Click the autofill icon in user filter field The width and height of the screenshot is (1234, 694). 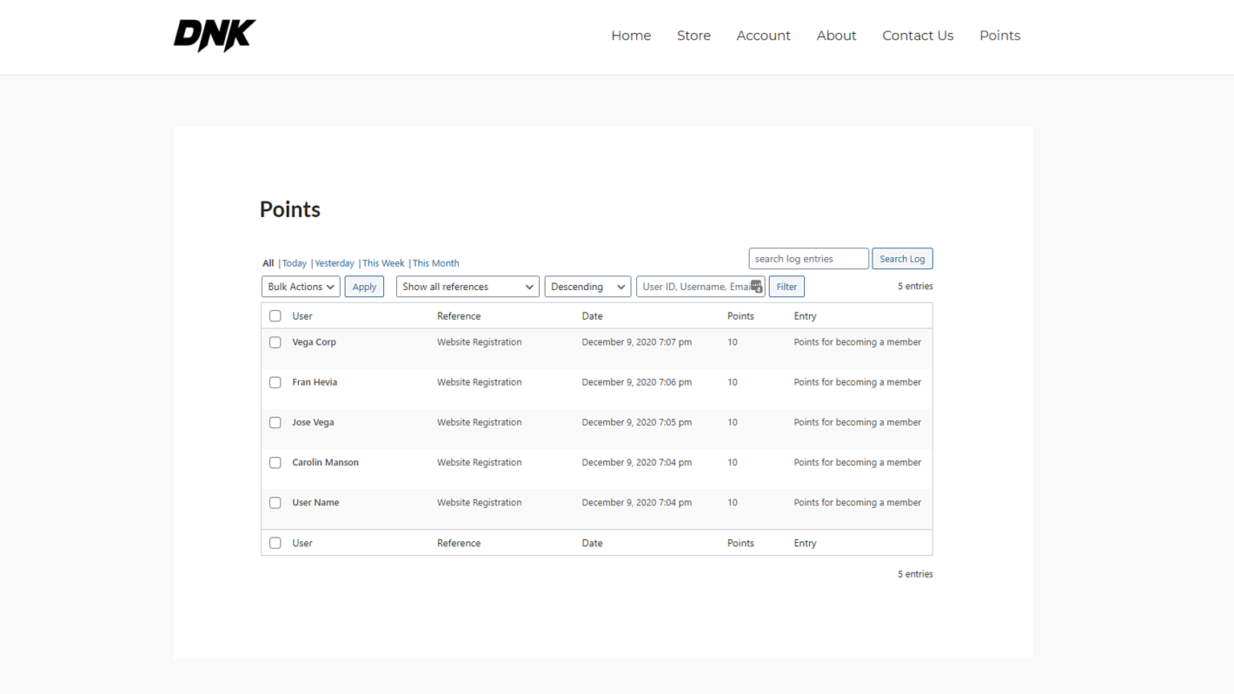tap(756, 287)
